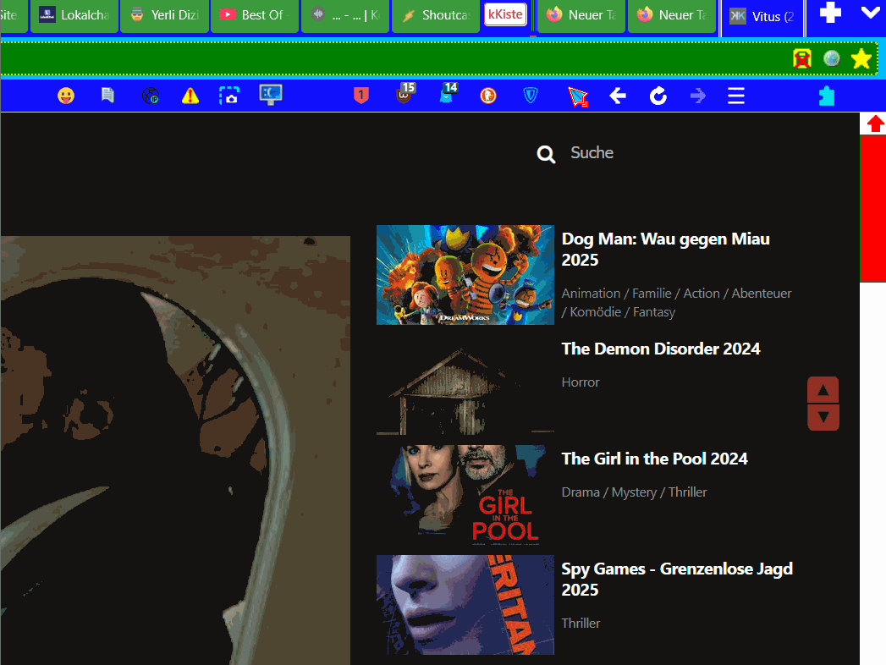Switch to the Shoutcast tab
Image resolution: width=886 pixels, height=665 pixels.
point(436,15)
